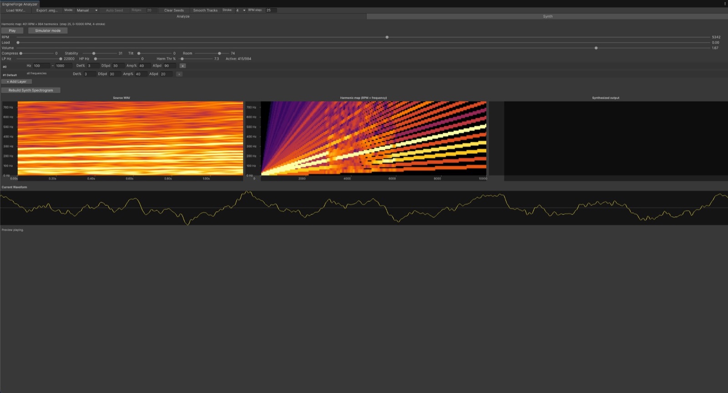Click the Current Waveform display
Viewport: 728px width, 393px height.
pyautogui.click(x=364, y=208)
